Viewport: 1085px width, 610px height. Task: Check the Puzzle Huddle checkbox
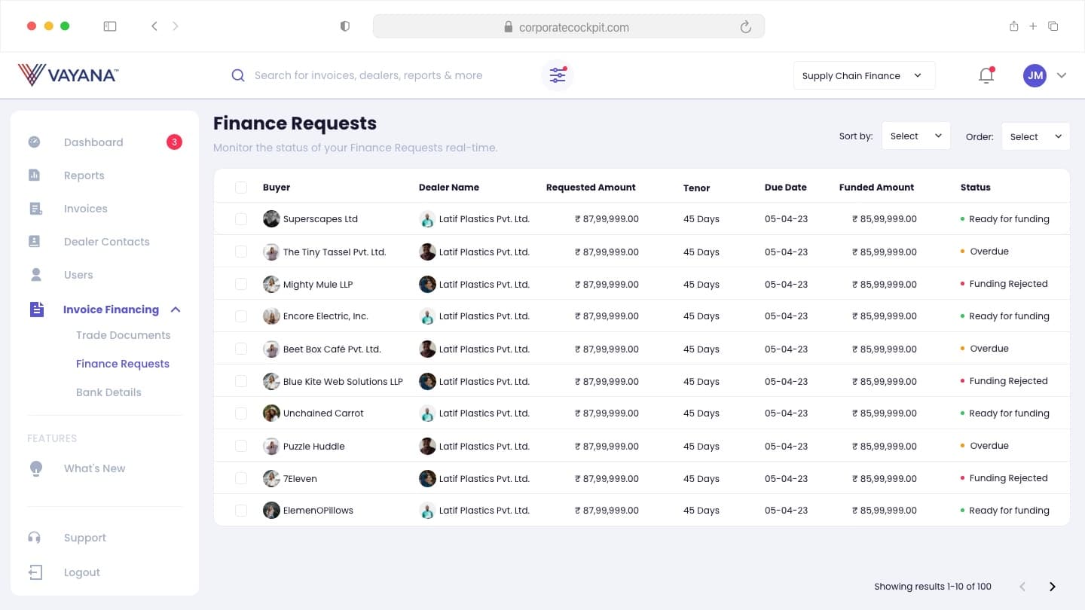point(241,446)
